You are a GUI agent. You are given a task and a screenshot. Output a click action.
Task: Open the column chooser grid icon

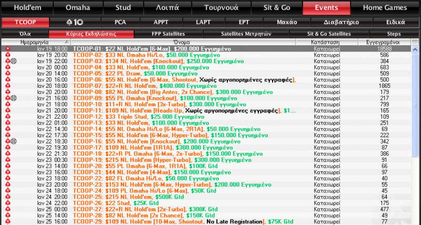[415, 42]
